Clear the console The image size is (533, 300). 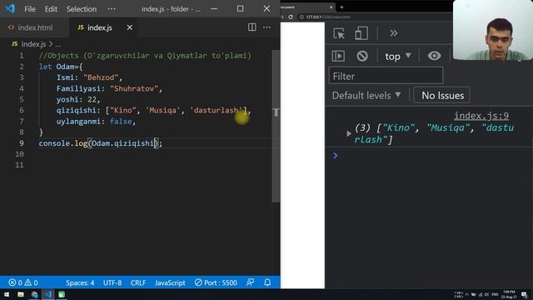[x=362, y=56]
